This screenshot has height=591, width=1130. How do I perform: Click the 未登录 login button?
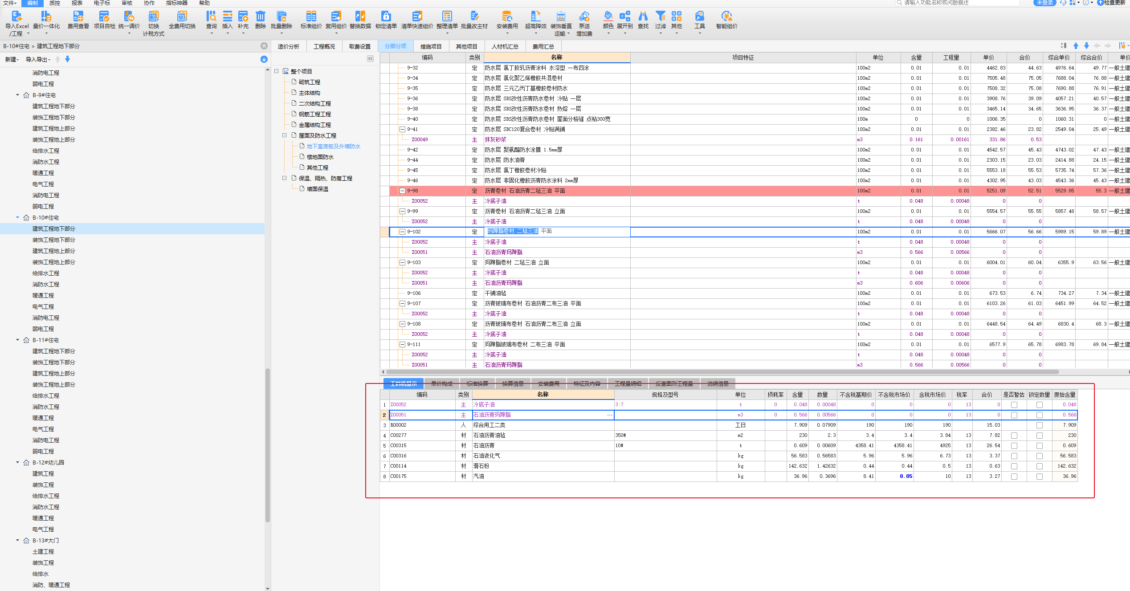[1044, 3]
